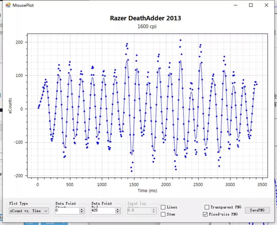The image size is (277, 225).
Task: Open the Plot Type dropdown
Action: point(29,211)
